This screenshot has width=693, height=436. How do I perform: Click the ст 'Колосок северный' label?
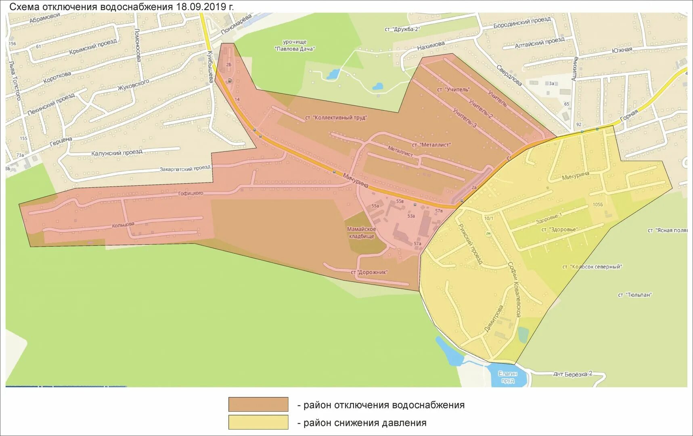[x=593, y=267]
